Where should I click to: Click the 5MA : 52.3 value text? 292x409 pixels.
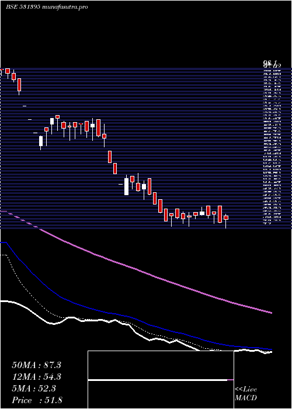(x=34, y=389)
